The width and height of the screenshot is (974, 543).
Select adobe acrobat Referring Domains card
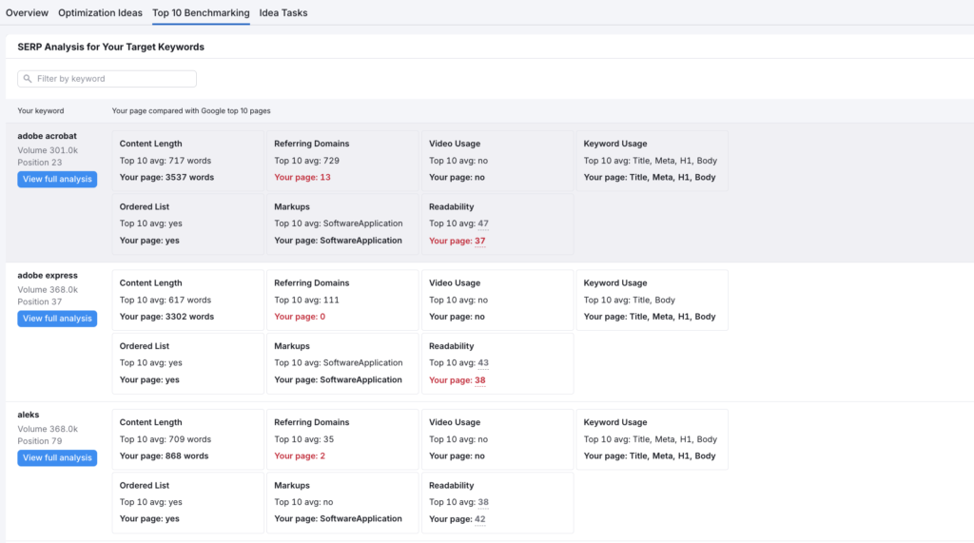point(342,161)
